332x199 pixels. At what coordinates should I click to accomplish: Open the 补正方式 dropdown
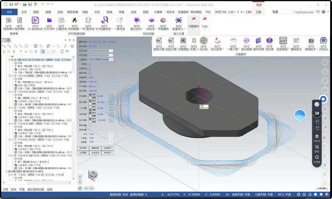pyautogui.click(x=111, y=51)
